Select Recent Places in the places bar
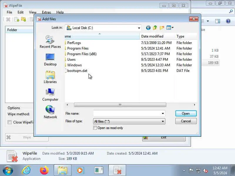The width and height of the screenshot is (235, 176). tap(50, 42)
